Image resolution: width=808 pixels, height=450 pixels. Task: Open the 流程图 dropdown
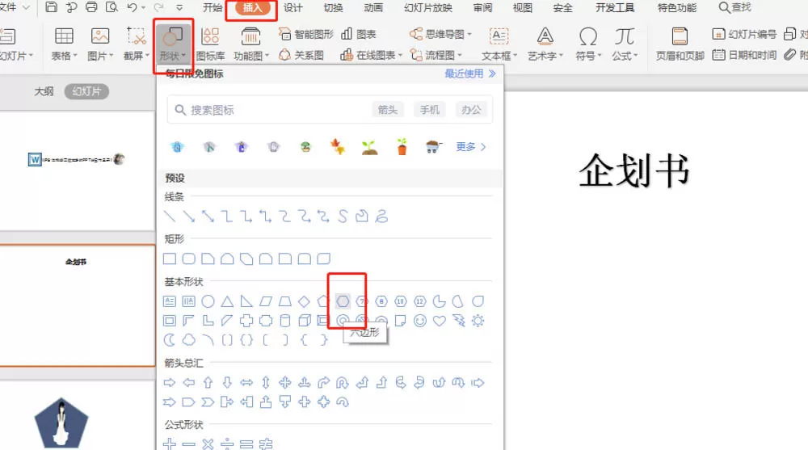[x=436, y=55]
